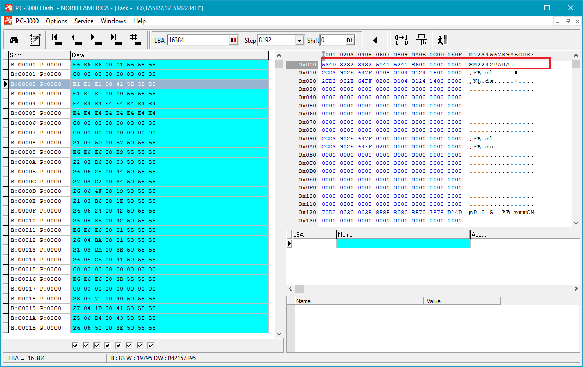Open the Options menu

click(x=57, y=21)
